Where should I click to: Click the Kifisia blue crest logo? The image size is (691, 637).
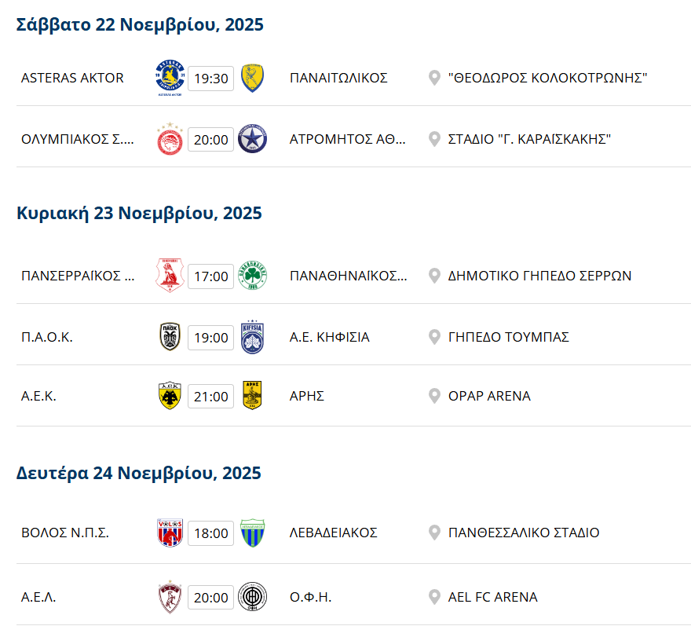(x=252, y=337)
